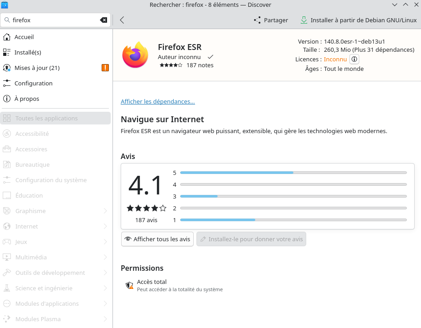
Task: Click the Inconnu license link
Action: (335, 59)
